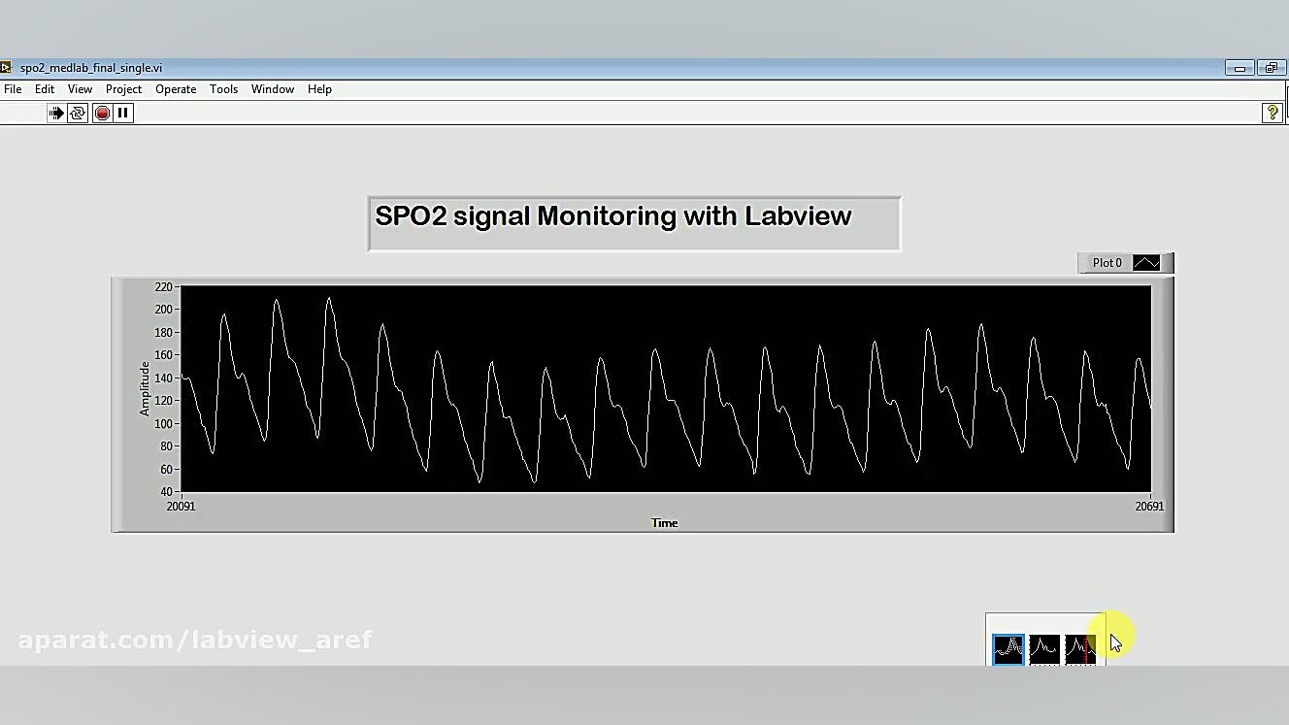Click the x-axis end value 20691

pos(1149,506)
